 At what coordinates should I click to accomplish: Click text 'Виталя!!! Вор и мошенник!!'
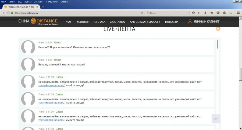pos(55,47)
